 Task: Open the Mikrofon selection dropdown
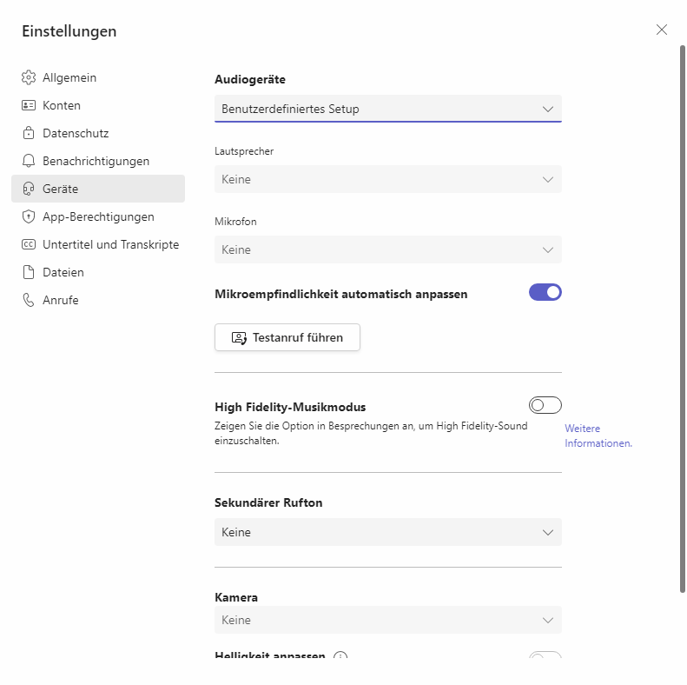coord(387,249)
